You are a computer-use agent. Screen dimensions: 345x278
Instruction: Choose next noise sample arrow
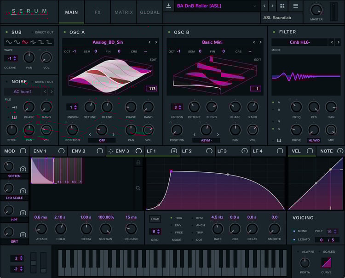52,91
